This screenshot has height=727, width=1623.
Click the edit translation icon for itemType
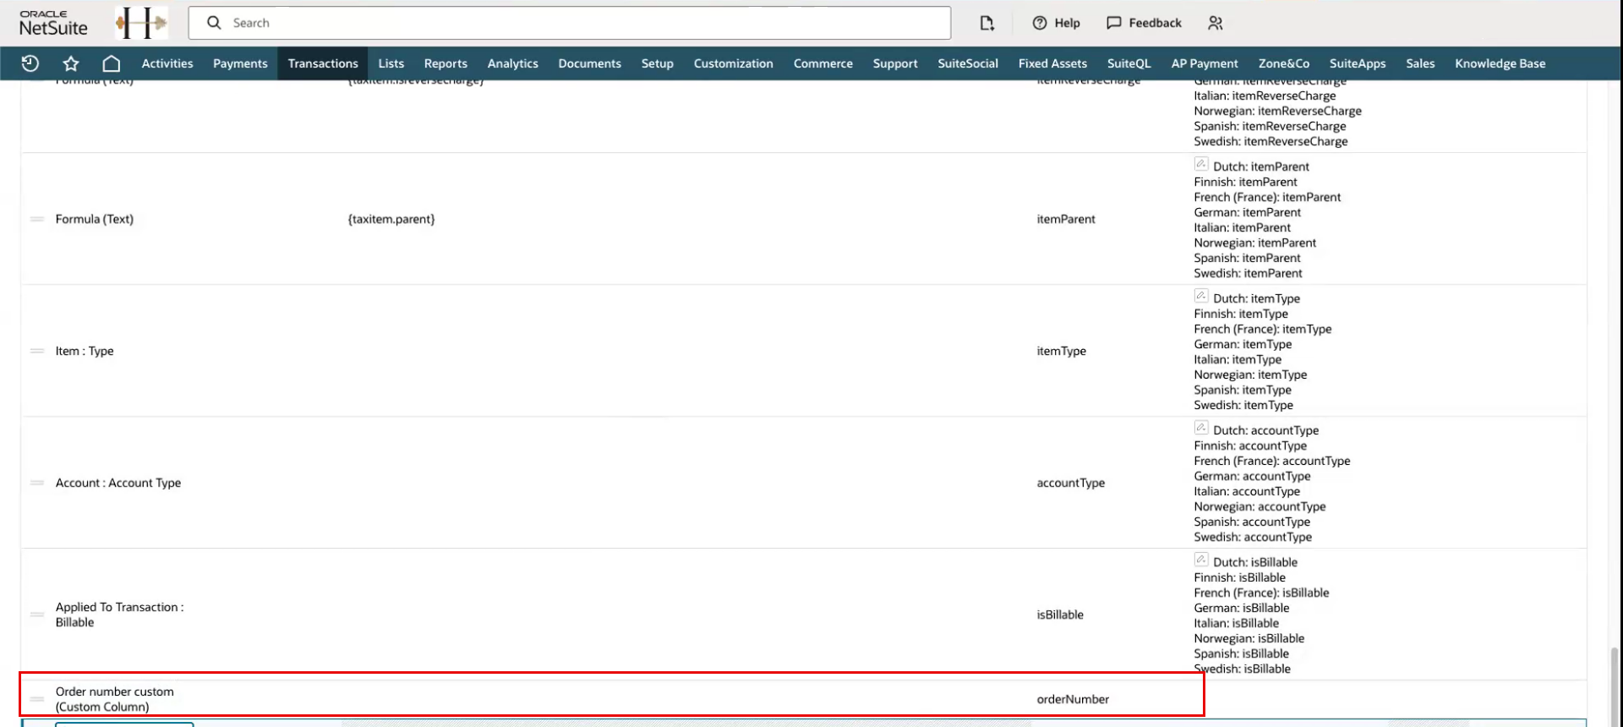pos(1201,296)
